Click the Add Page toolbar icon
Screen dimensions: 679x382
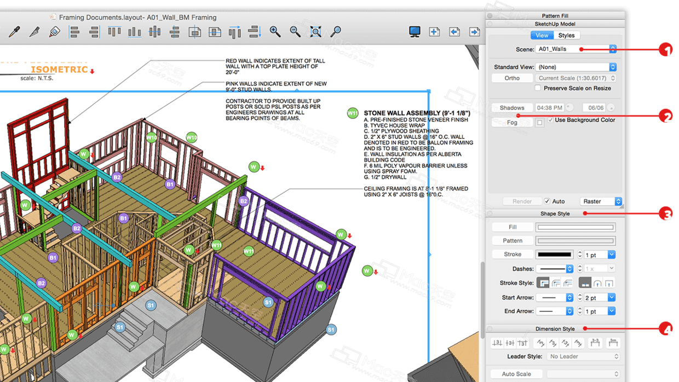pos(434,32)
